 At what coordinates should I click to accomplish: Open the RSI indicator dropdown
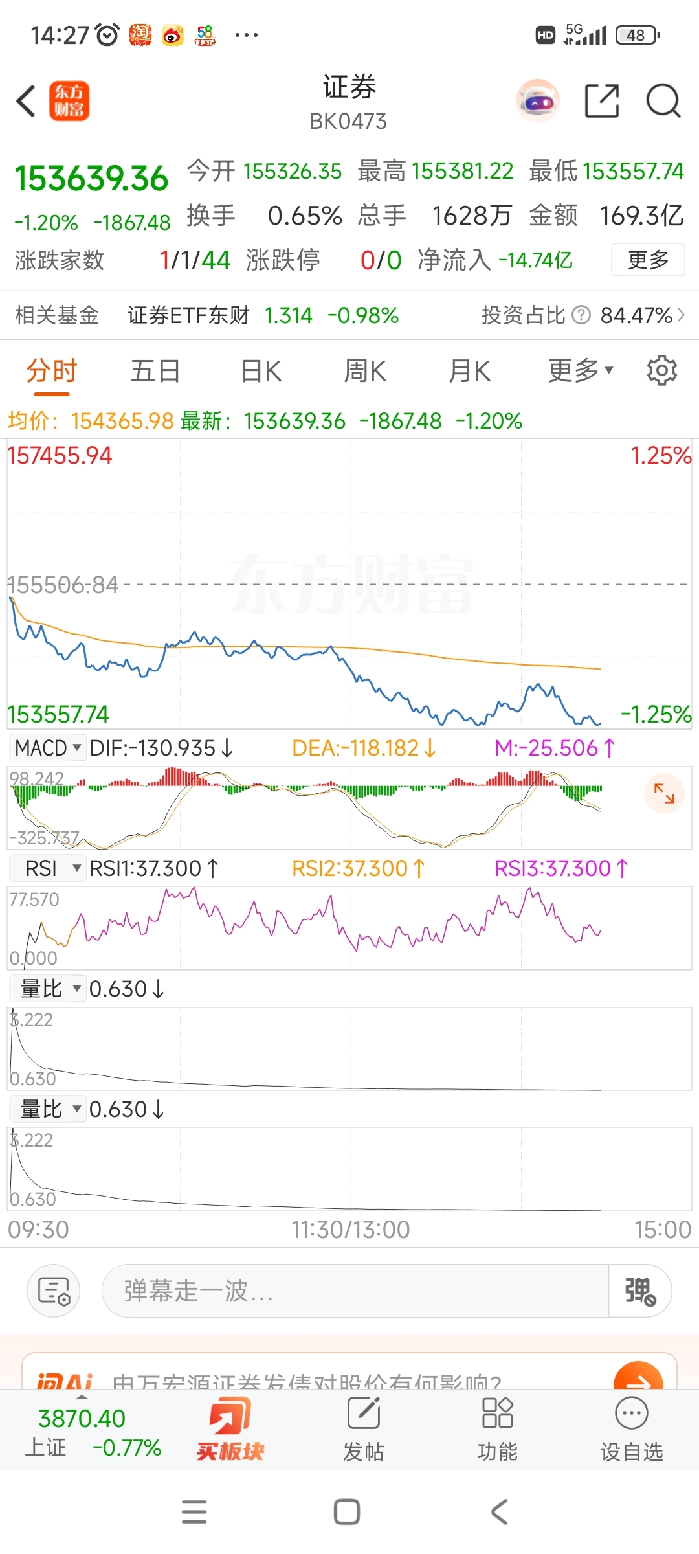[48, 868]
